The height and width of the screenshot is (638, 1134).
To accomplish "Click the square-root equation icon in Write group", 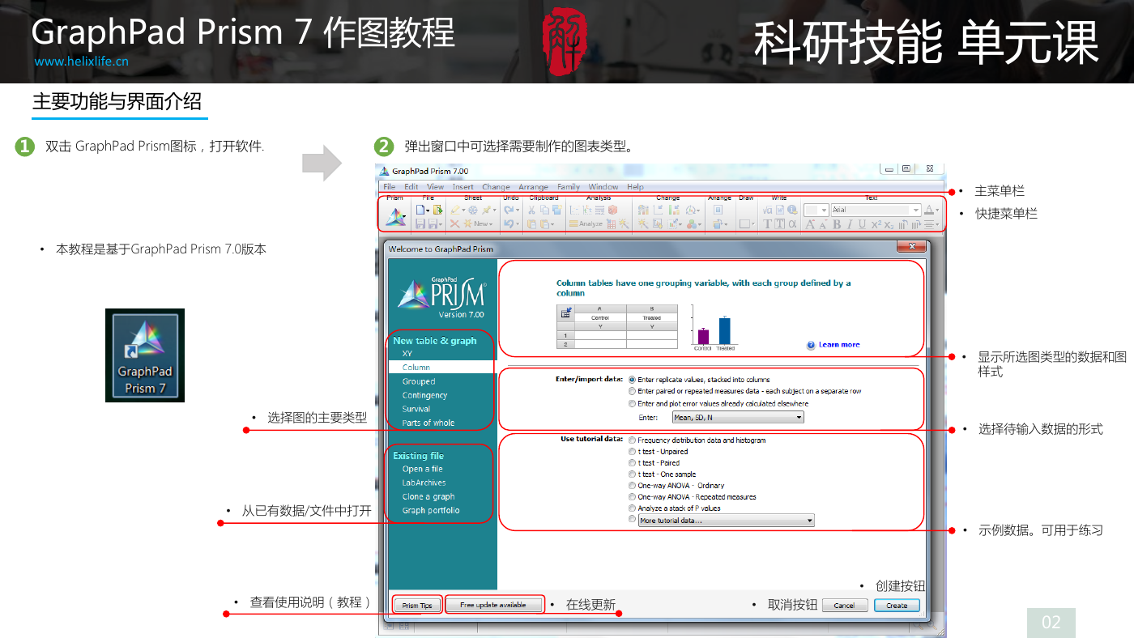I will 767,210.
